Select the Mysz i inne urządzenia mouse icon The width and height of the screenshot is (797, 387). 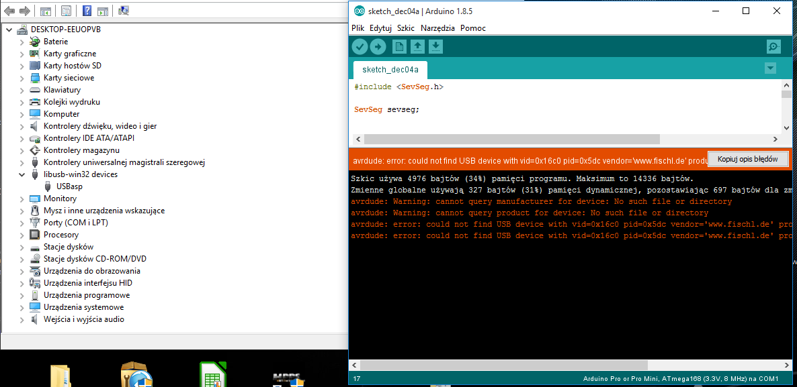coord(34,211)
